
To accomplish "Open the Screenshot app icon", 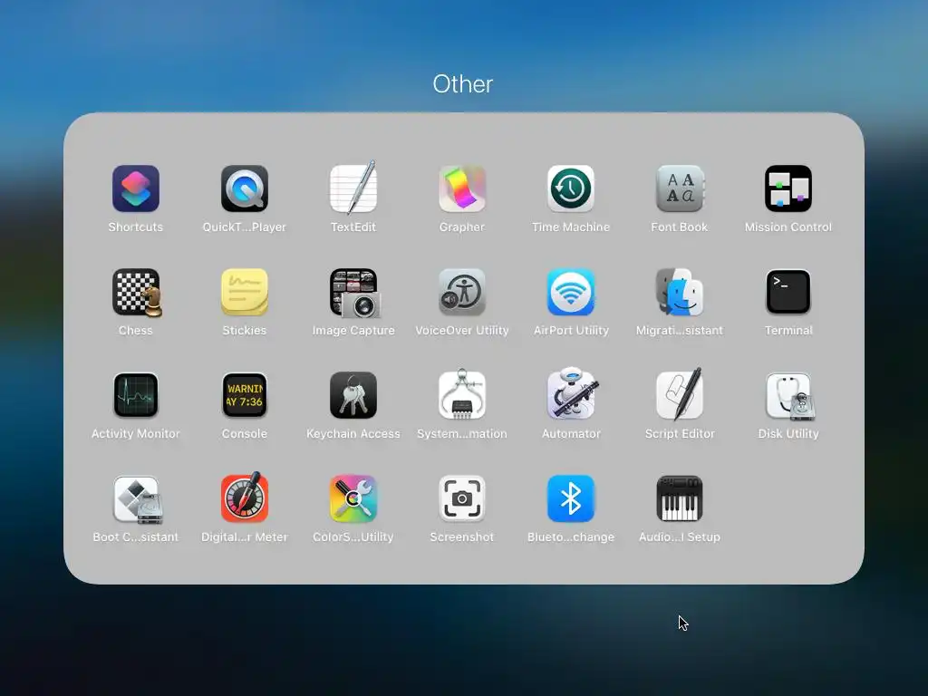I will tap(462, 499).
